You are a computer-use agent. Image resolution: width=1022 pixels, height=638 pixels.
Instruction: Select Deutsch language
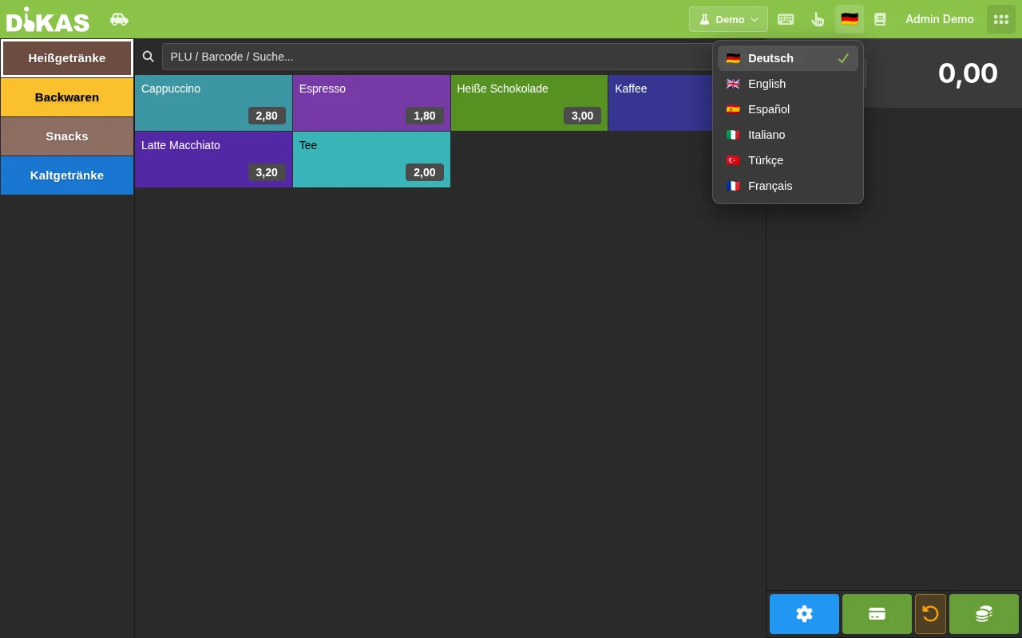click(x=788, y=58)
